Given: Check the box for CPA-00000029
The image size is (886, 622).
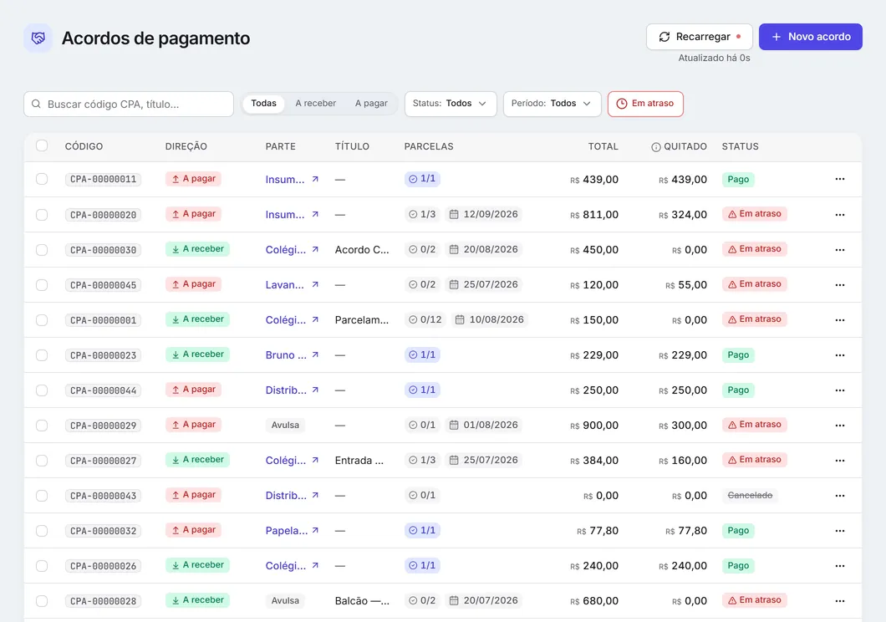Looking at the screenshot, I should [x=42, y=426].
